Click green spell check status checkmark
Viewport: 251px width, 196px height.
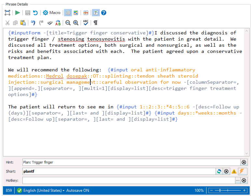tap(20, 190)
